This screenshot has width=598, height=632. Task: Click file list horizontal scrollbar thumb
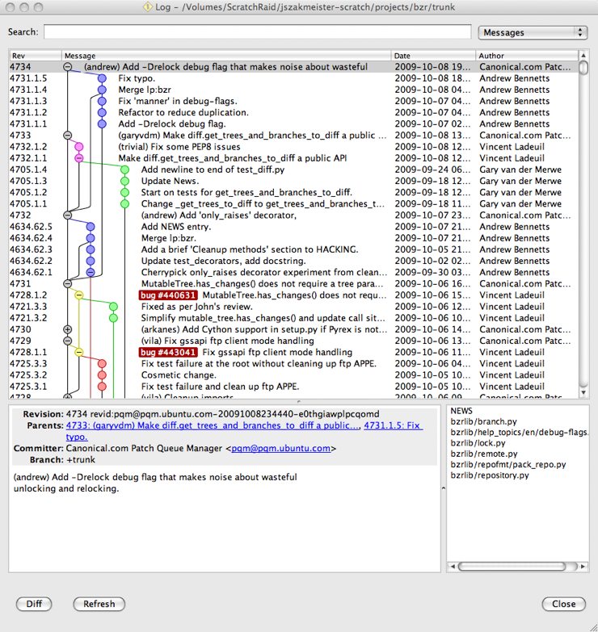[x=513, y=567]
